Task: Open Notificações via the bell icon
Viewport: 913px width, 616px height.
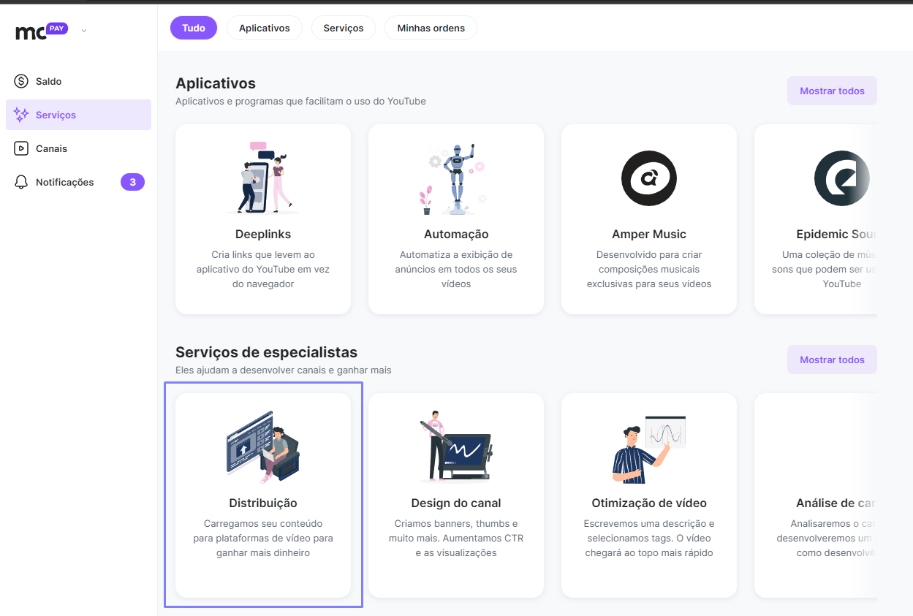Action: point(21,182)
